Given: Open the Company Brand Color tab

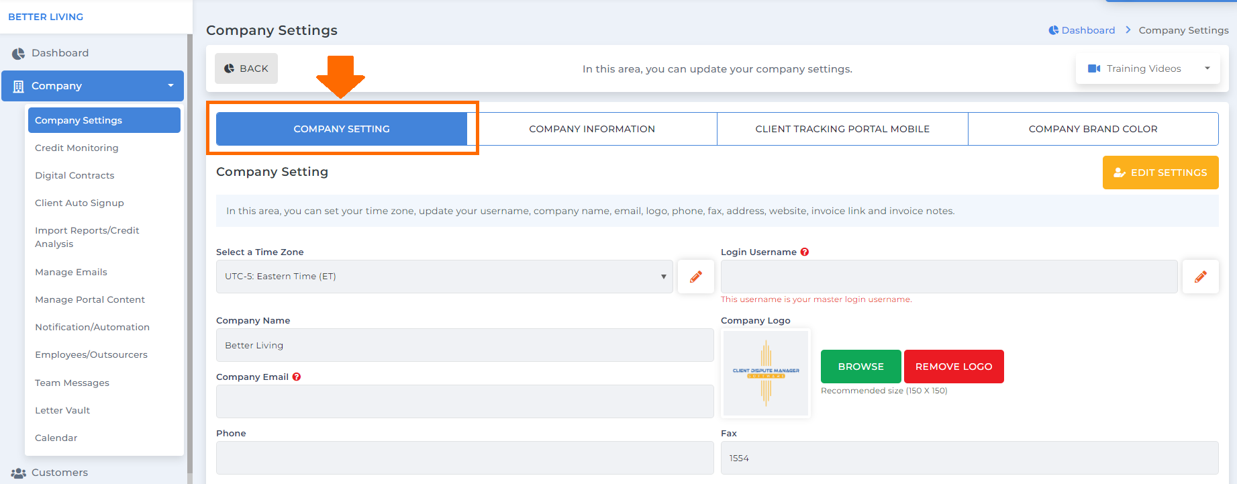Looking at the screenshot, I should pyautogui.click(x=1093, y=129).
